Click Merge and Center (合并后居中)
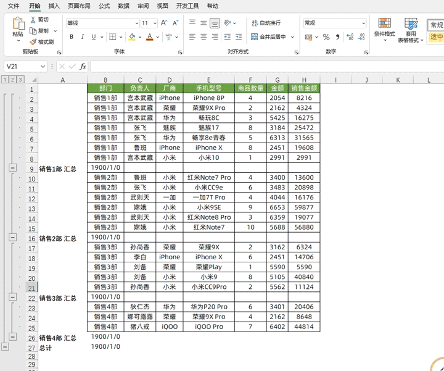444x371 pixels. (x=268, y=37)
